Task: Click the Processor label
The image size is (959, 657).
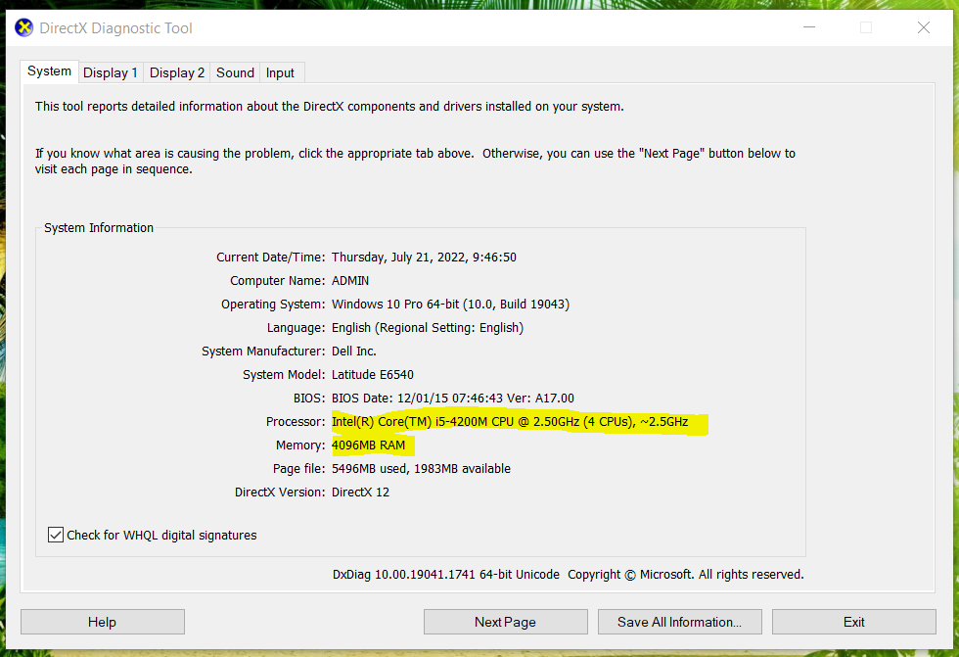Action: point(296,421)
